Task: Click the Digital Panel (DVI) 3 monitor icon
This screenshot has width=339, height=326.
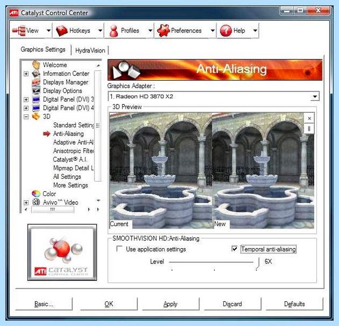Action: click(x=36, y=99)
